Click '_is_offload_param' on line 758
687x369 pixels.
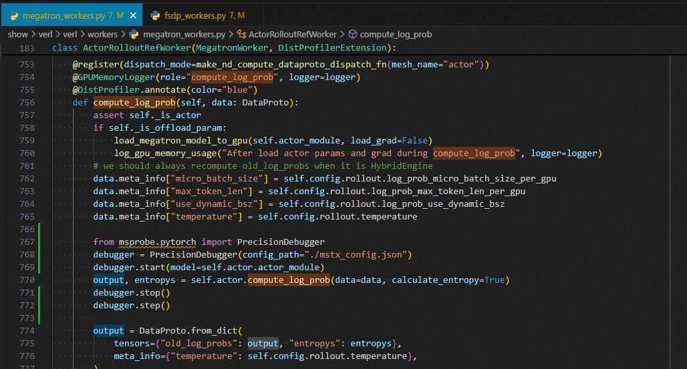(x=178, y=128)
